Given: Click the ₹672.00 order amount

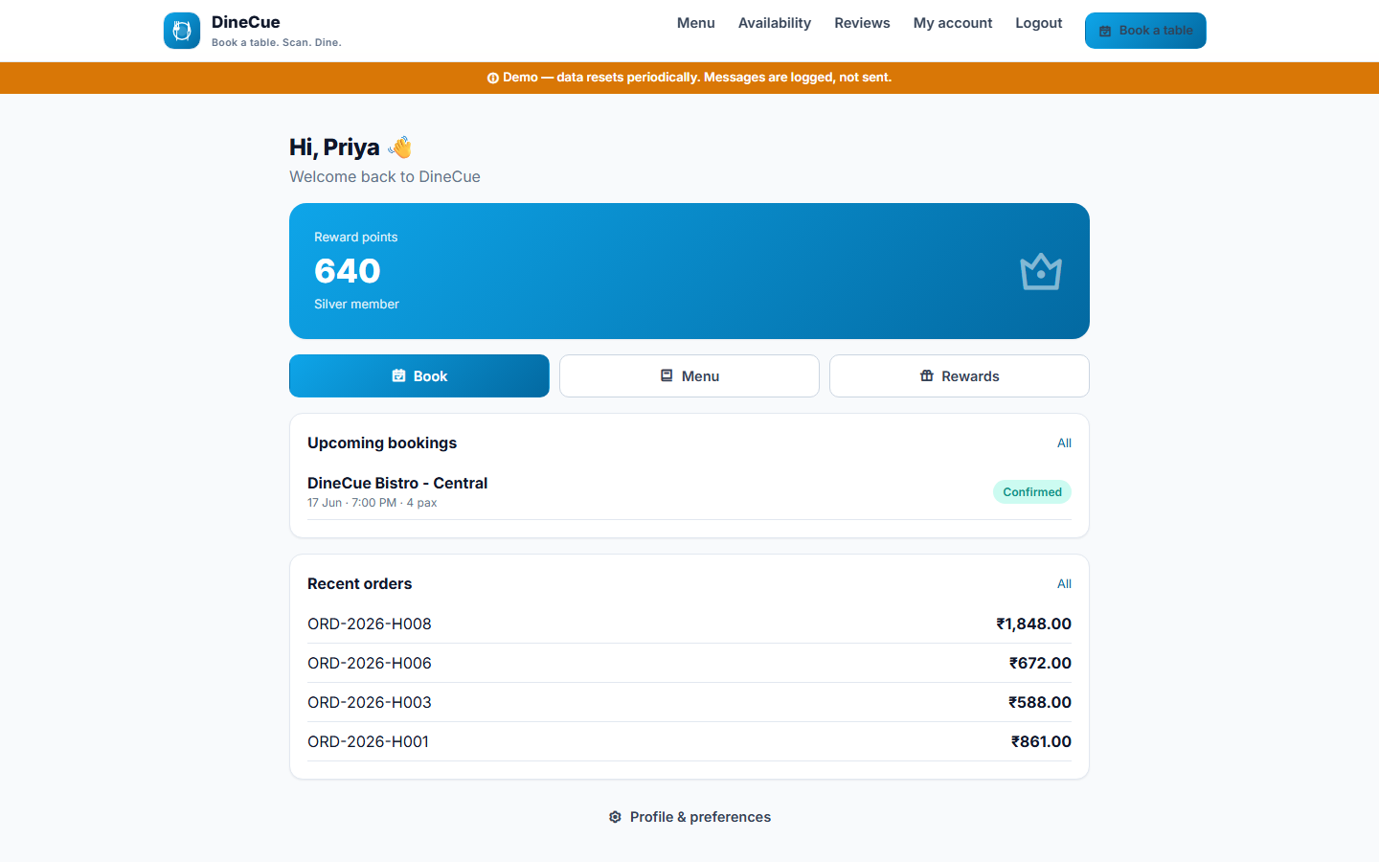Looking at the screenshot, I should (x=1040, y=663).
